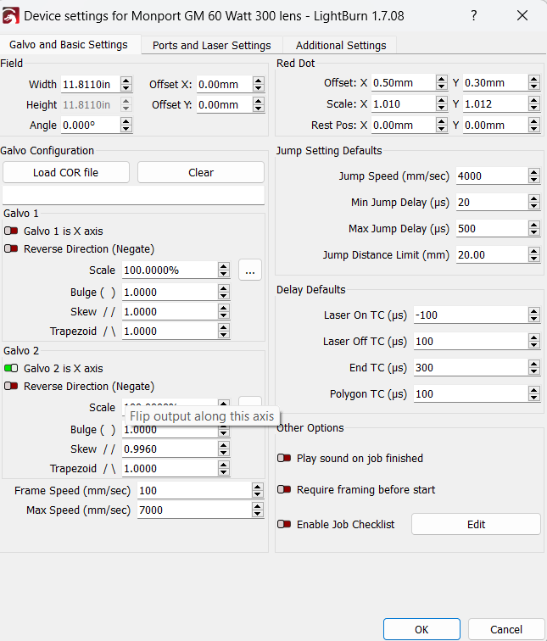Adjust Galvo 1 Scale stepper

point(224,270)
